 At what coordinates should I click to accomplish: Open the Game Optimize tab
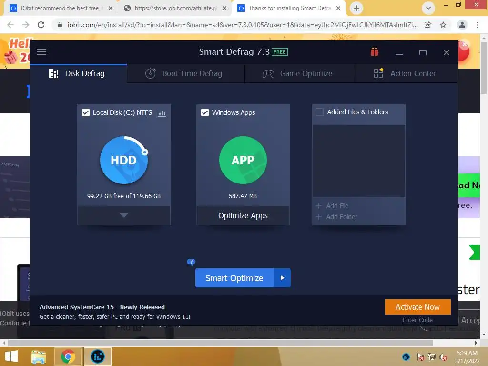tap(300, 73)
